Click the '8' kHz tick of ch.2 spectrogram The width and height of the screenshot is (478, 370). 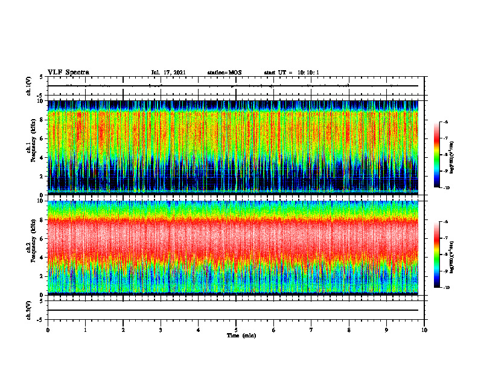[x=42, y=220]
